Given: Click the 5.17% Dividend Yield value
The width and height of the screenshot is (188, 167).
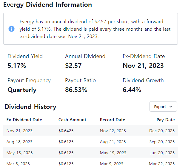Looking at the screenshot, I should [17, 66].
